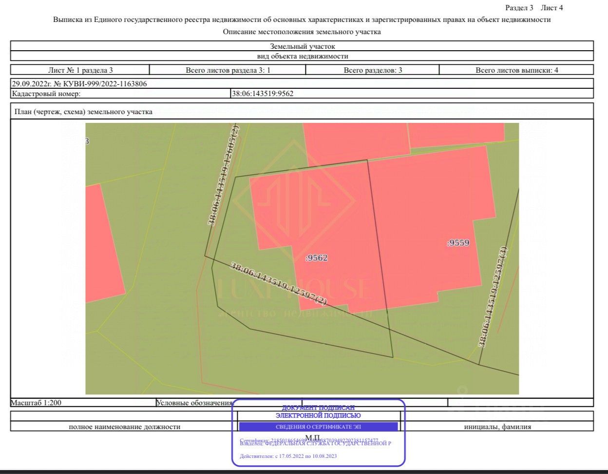The image size is (608, 474).
Task: Click the 'Всего листов раздела 3: 1' cell
Action: (228, 70)
